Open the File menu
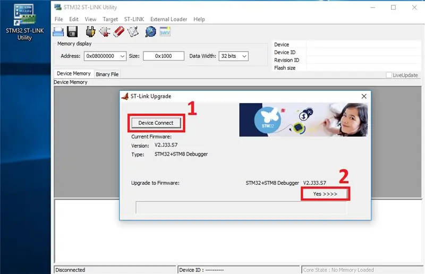Screen dimensions: 425x274 (x=58, y=19)
